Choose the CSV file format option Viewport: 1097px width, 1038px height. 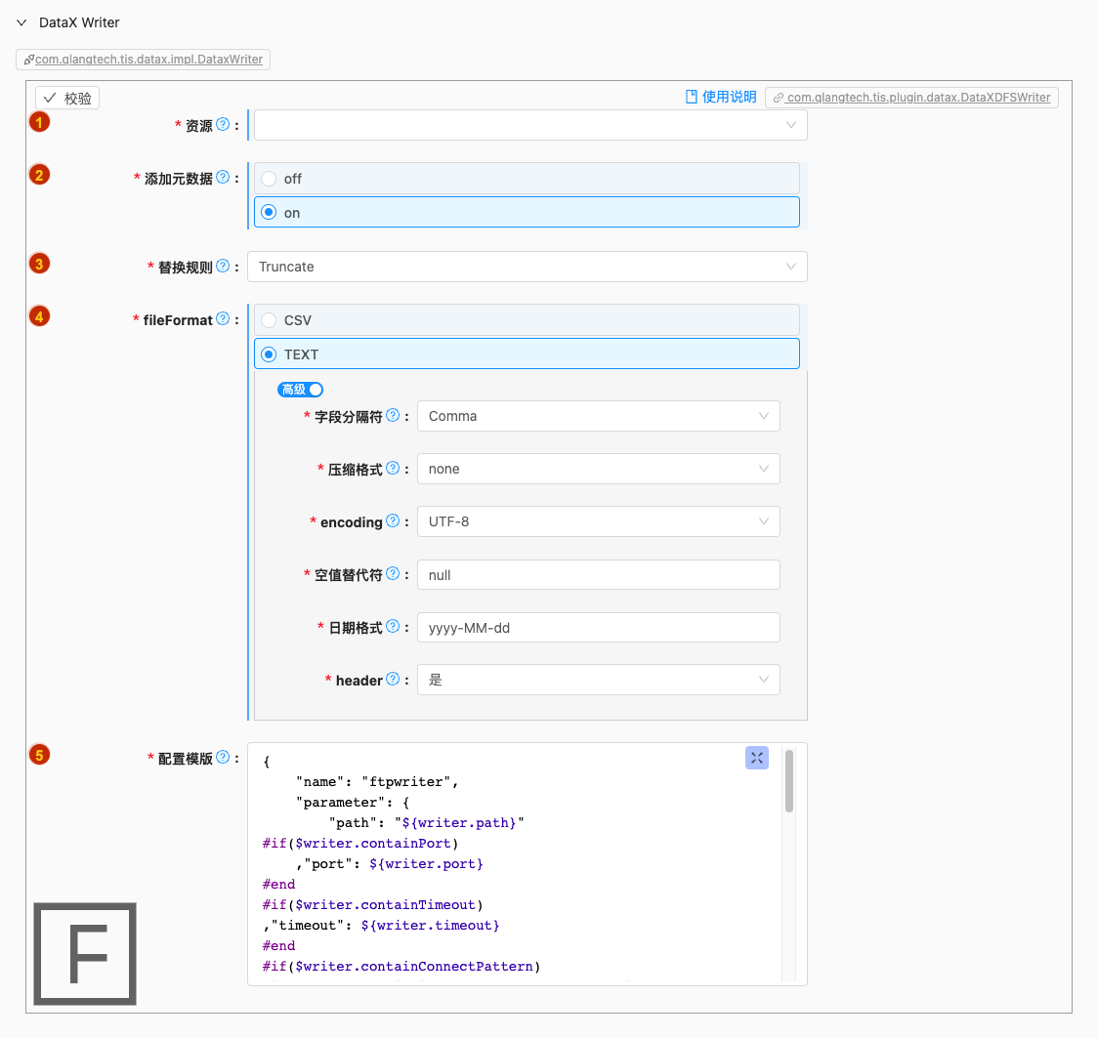[527, 320]
